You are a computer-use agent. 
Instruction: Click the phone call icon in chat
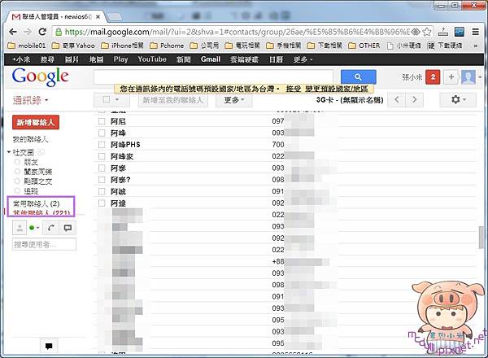coord(51,228)
